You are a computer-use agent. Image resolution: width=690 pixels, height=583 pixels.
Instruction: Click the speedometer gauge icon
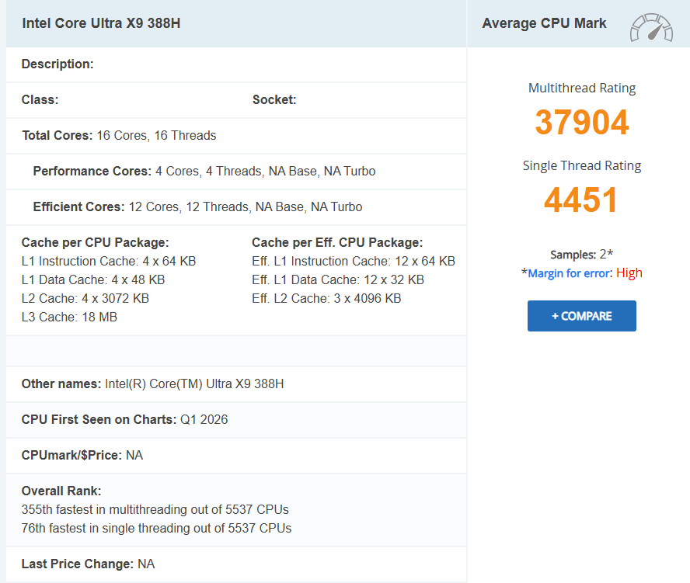tap(650, 26)
